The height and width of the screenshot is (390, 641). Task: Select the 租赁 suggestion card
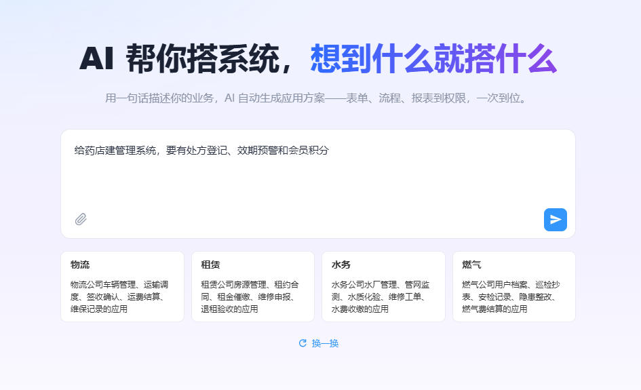(252, 287)
